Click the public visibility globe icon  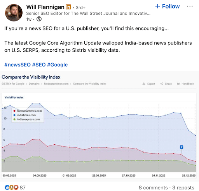[x=39, y=19]
